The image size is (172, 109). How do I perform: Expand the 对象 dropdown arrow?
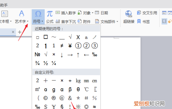(x=93, y=13)
